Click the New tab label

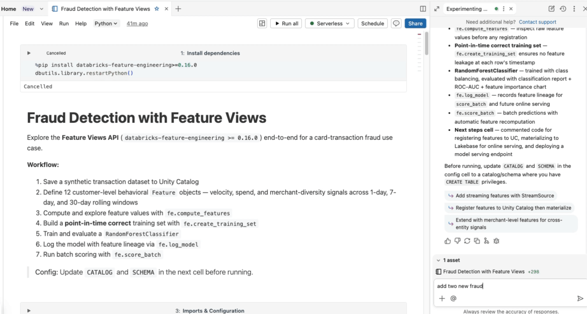click(28, 9)
